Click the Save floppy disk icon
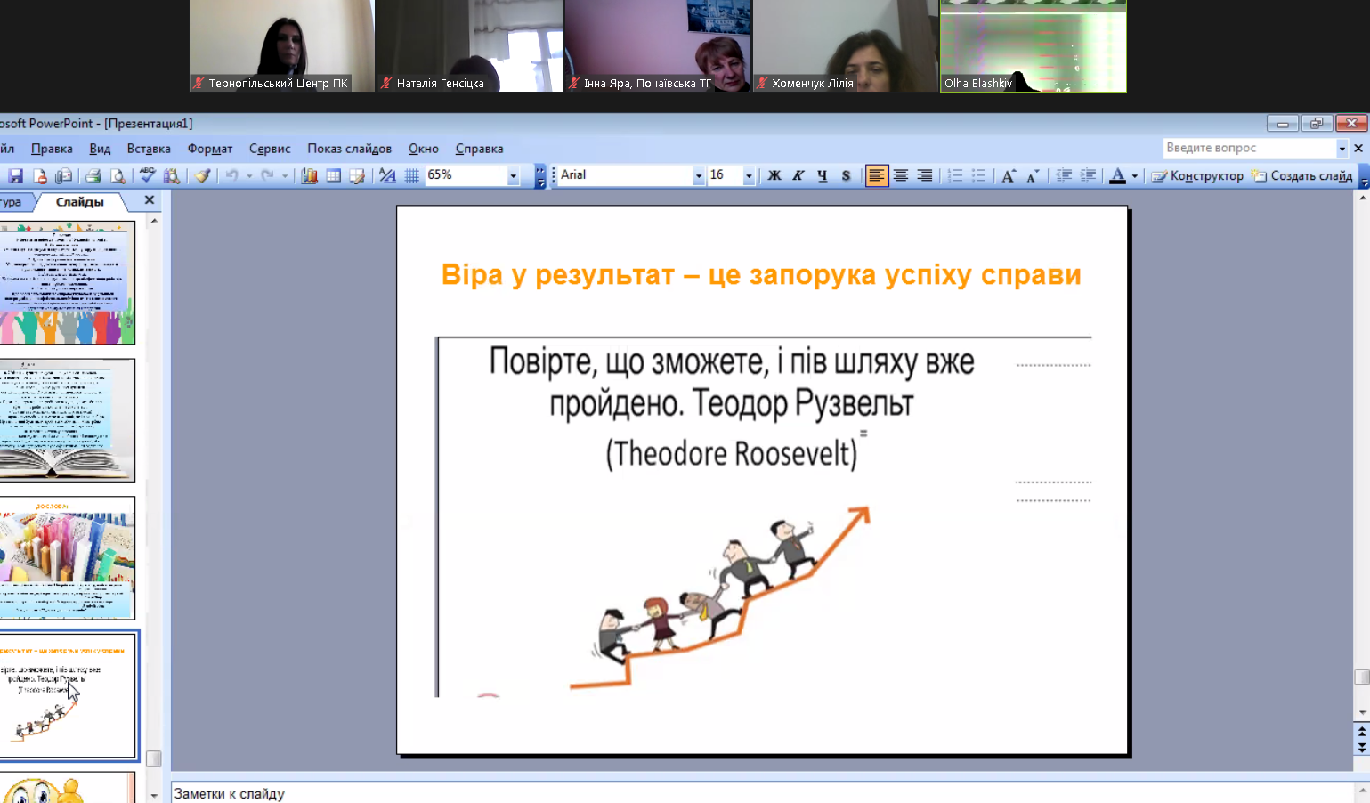Screen dimensions: 1370x803 coord(16,175)
